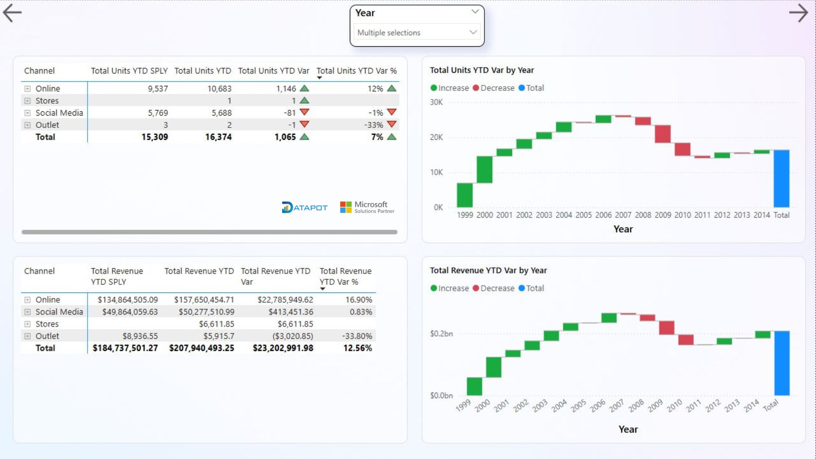The width and height of the screenshot is (816, 459).
Task: Select Increase legend in units waterfall chart
Action: click(450, 88)
